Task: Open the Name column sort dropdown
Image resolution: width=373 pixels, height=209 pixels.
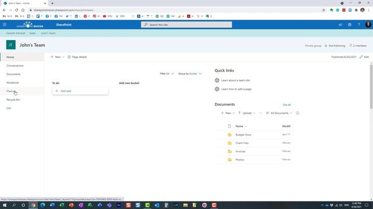Action: click(x=241, y=126)
